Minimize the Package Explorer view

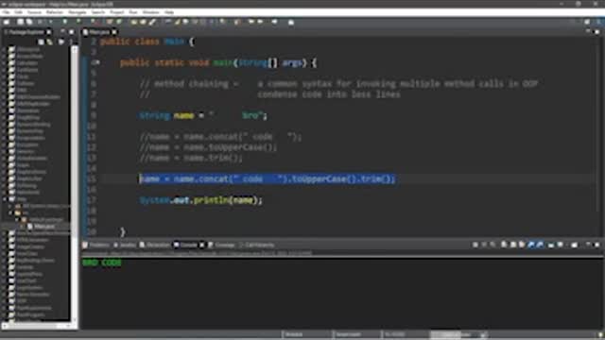(62, 31)
